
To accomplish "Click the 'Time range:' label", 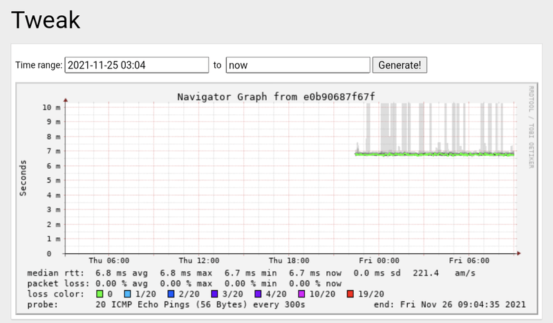I will coord(39,65).
